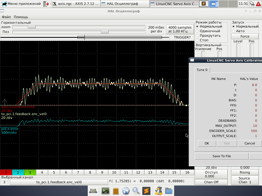Switch to the Tune 0 tab
262x196 pixels.
202,70
